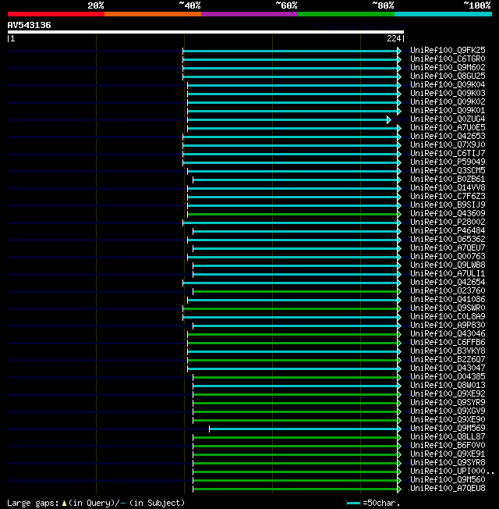Choose the UniRef100_Q3SCM5 entry

(x=448, y=170)
